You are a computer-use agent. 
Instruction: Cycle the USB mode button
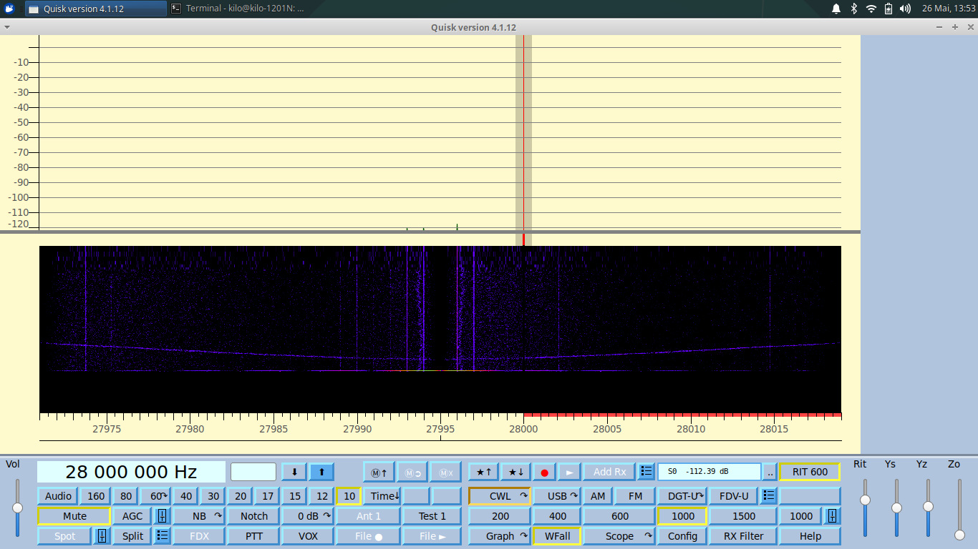558,496
